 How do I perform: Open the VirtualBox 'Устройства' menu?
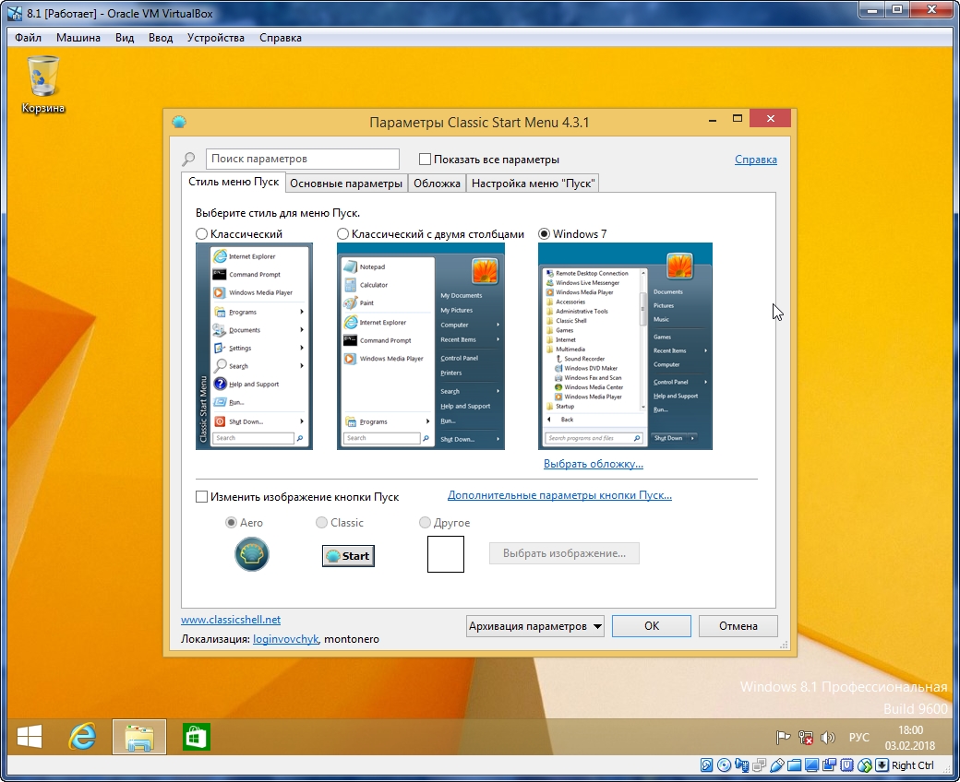coord(215,37)
